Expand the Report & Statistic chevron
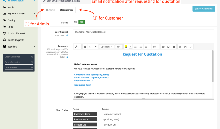The height and width of the screenshot is (129, 220). click(34, 14)
